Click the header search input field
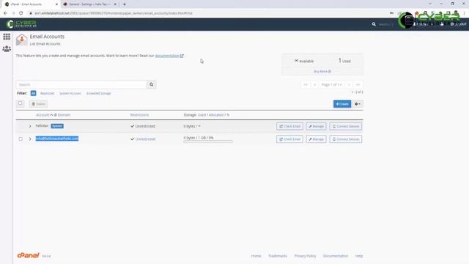469x264 pixels. coord(386,24)
